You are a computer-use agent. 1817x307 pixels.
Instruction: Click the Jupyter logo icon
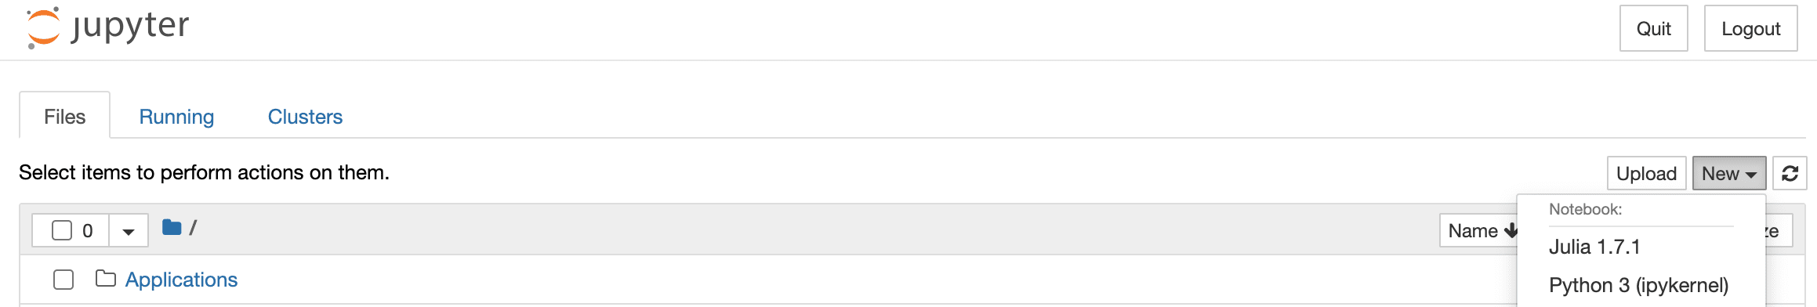click(43, 27)
